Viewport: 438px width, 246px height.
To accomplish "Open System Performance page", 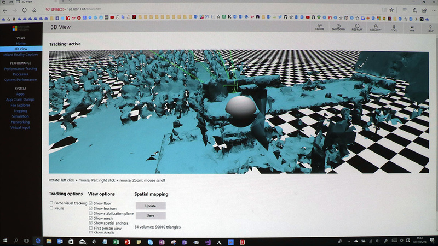I will [x=20, y=80].
